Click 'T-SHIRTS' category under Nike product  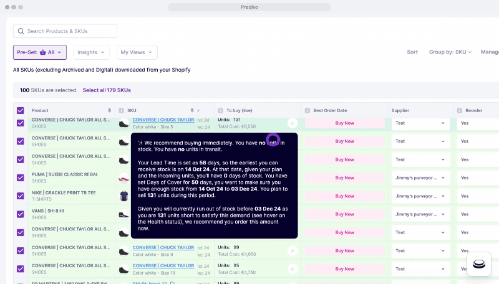tap(42, 199)
